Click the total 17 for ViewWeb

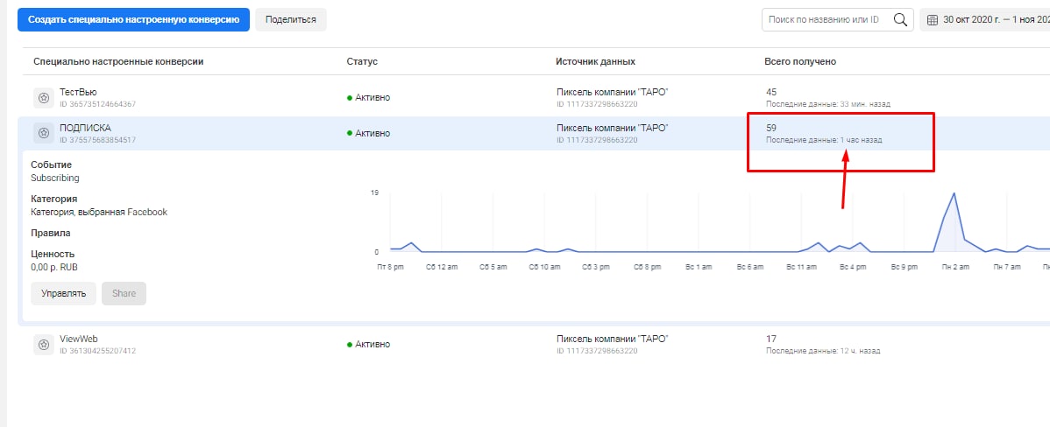(x=771, y=339)
